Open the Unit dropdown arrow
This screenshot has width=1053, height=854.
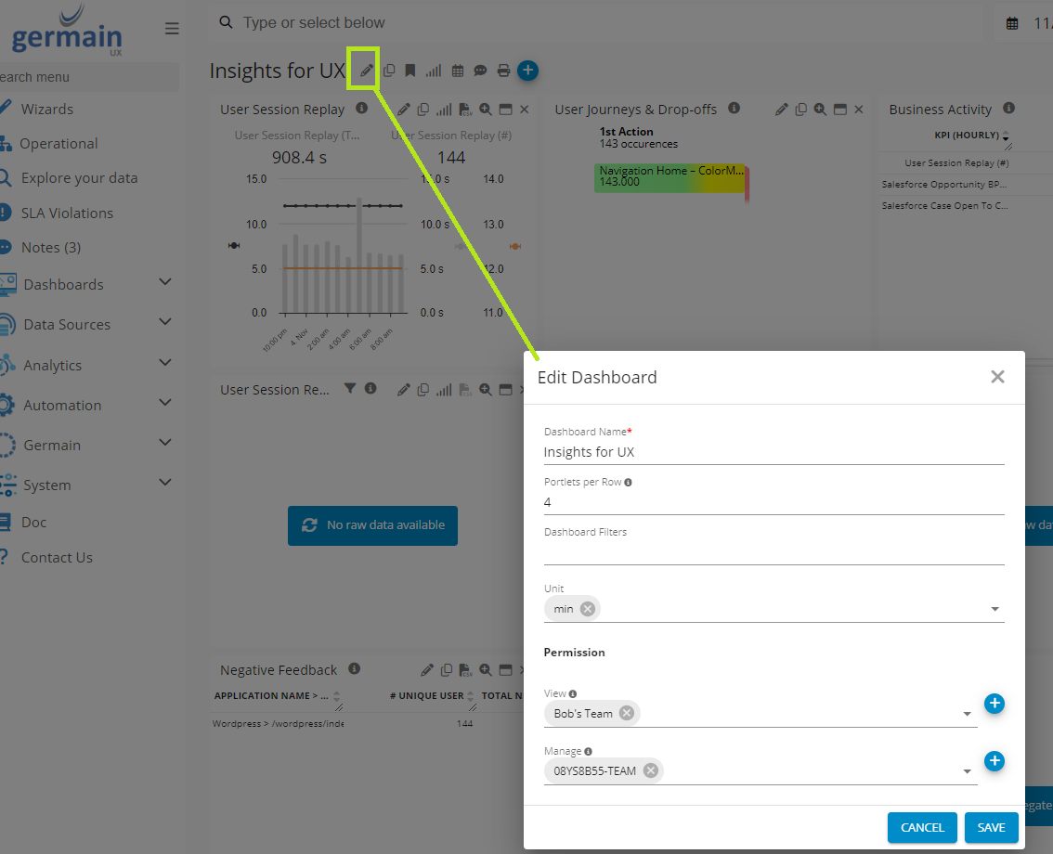click(994, 610)
